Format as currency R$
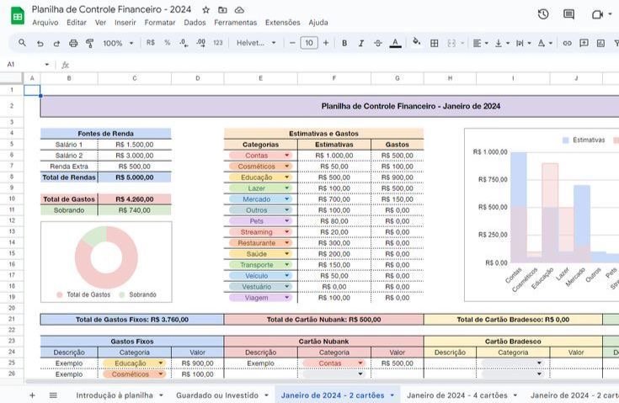The image size is (619, 403). 151,43
